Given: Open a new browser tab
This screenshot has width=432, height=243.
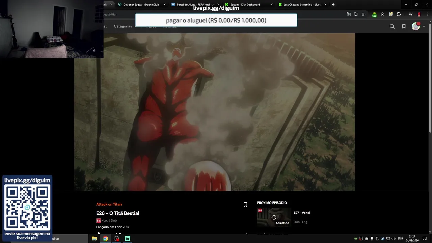Looking at the screenshot, I should click(x=333, y=5).
